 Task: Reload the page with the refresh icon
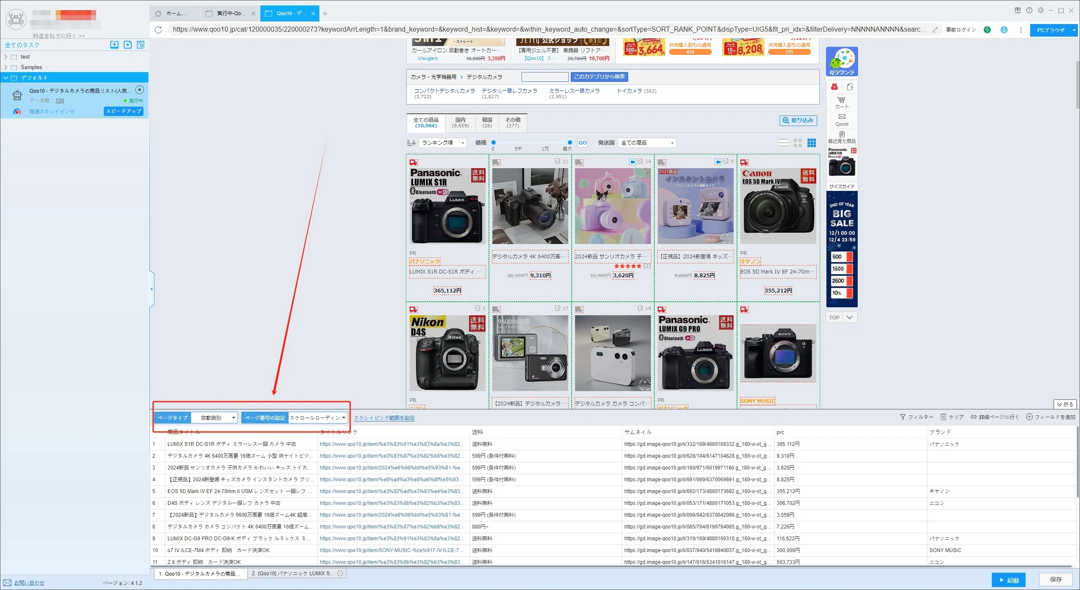point(158,29)
